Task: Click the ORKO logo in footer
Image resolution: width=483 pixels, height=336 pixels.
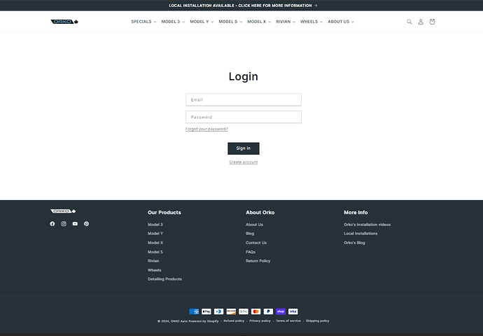Action: pyautogui.click(x=63, y=211)
